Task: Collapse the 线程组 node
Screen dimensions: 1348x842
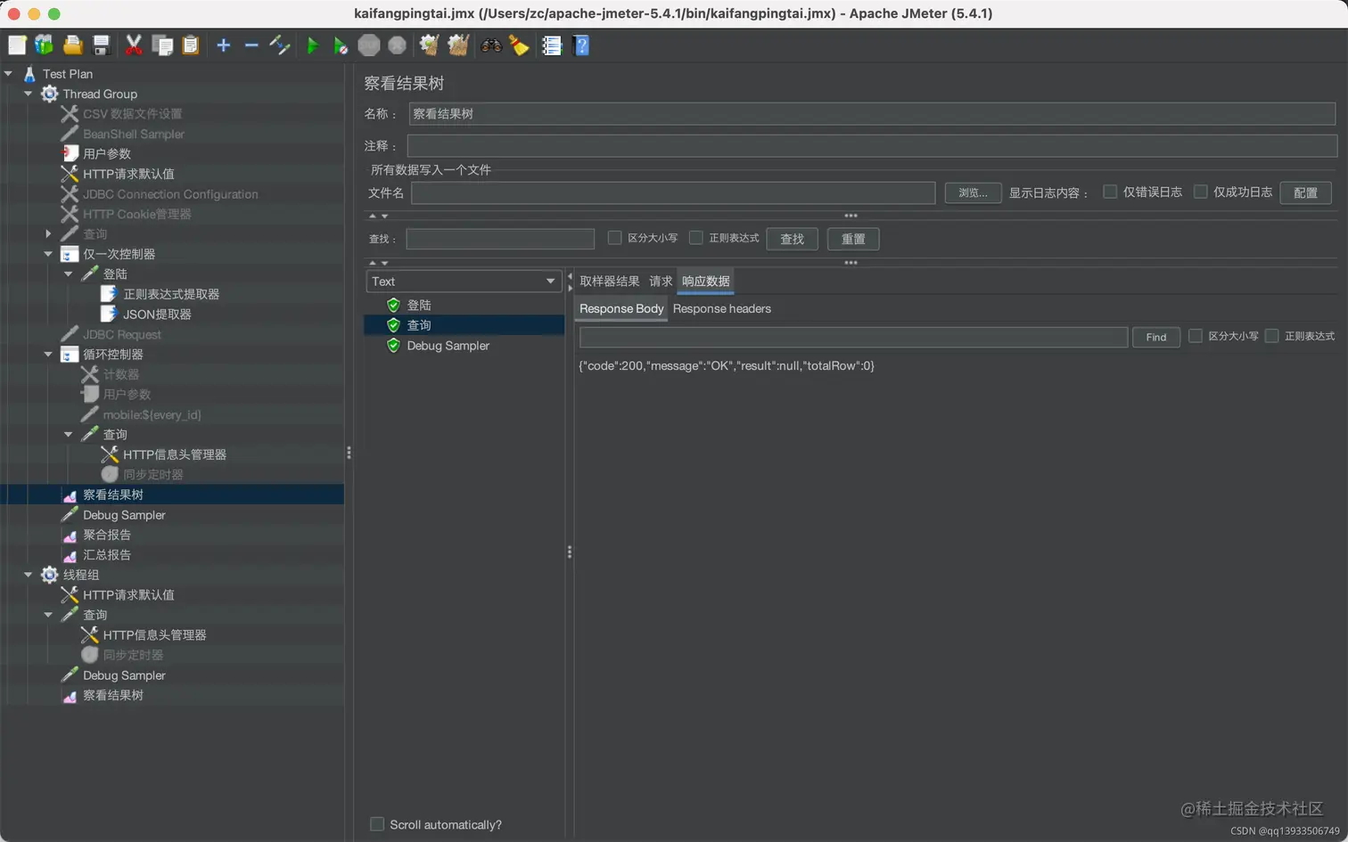Action: 28,575
